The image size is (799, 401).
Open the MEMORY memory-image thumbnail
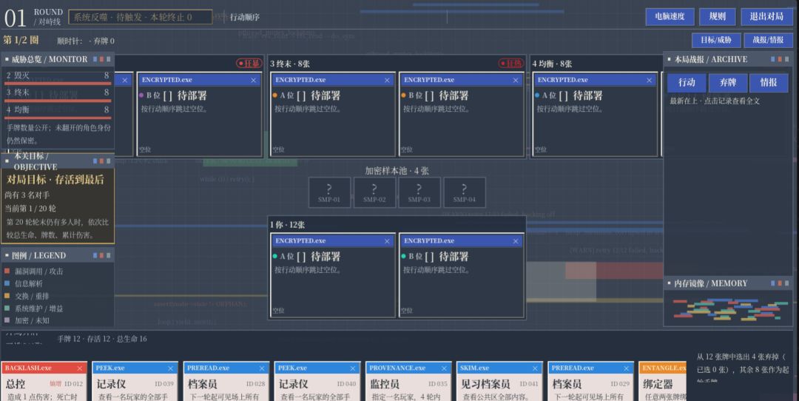[x=729, y=309]
